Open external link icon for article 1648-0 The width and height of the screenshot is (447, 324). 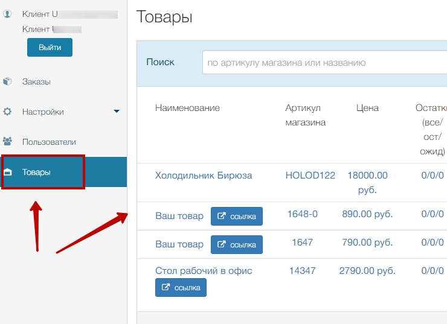[222, 216]
